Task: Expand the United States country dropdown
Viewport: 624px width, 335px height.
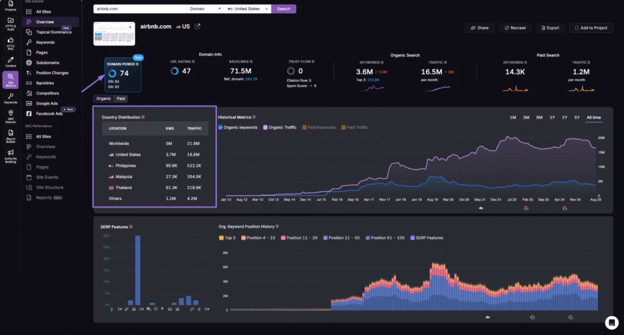Action: click(247, 9)
